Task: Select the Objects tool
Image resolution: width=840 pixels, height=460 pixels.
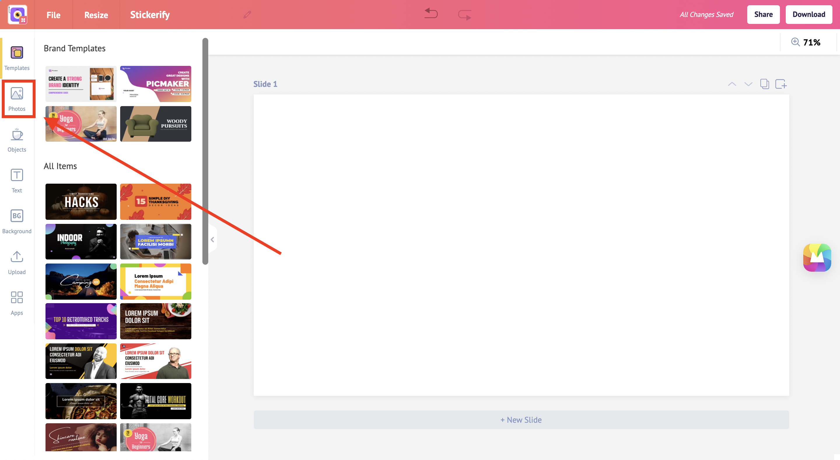Action: [x=16, y=141]
